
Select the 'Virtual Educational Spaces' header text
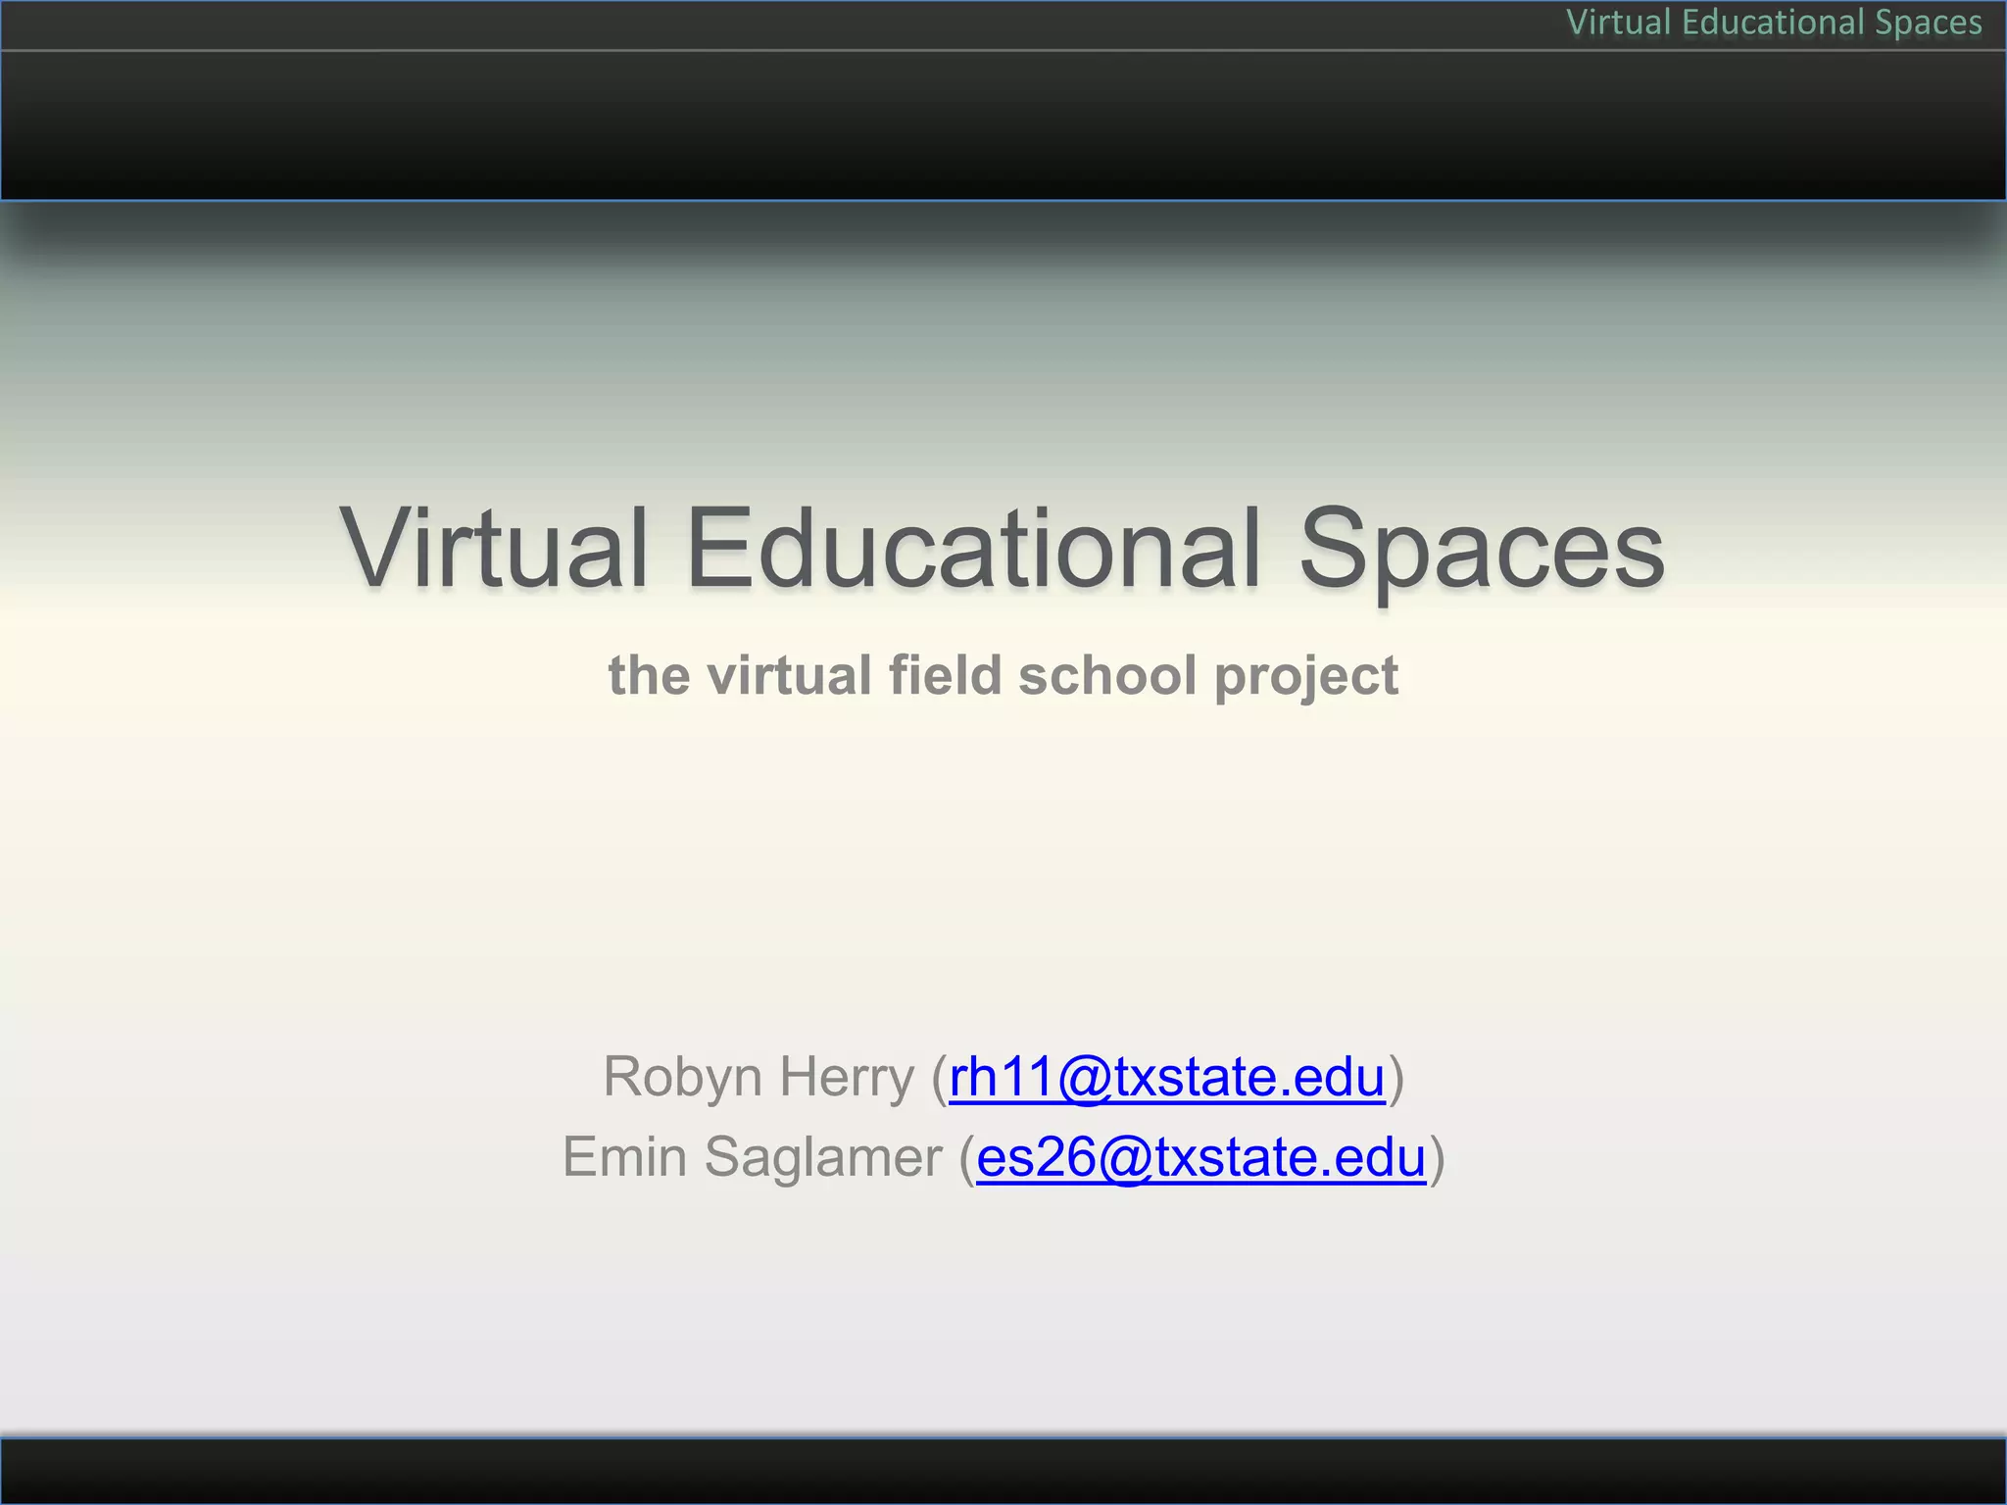click(1774, 23)
